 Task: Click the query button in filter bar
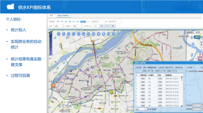click(102, 26)
